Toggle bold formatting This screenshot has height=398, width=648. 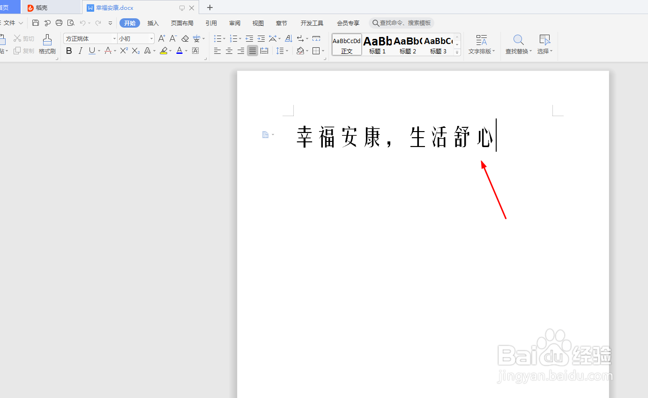[69, 51]
